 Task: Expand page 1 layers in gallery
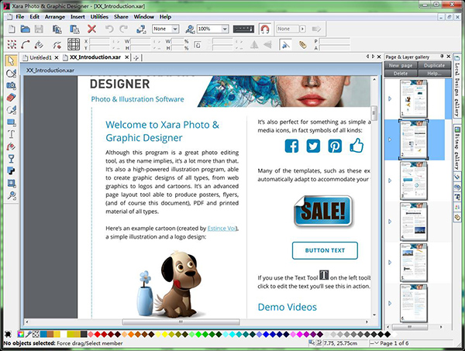[390, 98]
